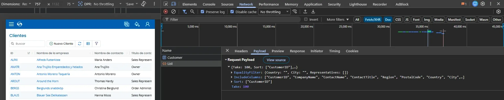The height and width of the screenshot is (100, 504).
Task: Activate the inspect element picker icon
Action: pyautogui.click(x=166, y=4)
